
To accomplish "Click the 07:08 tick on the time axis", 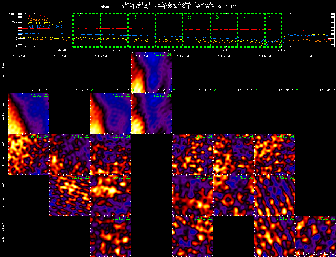I will tap(62, 50).
